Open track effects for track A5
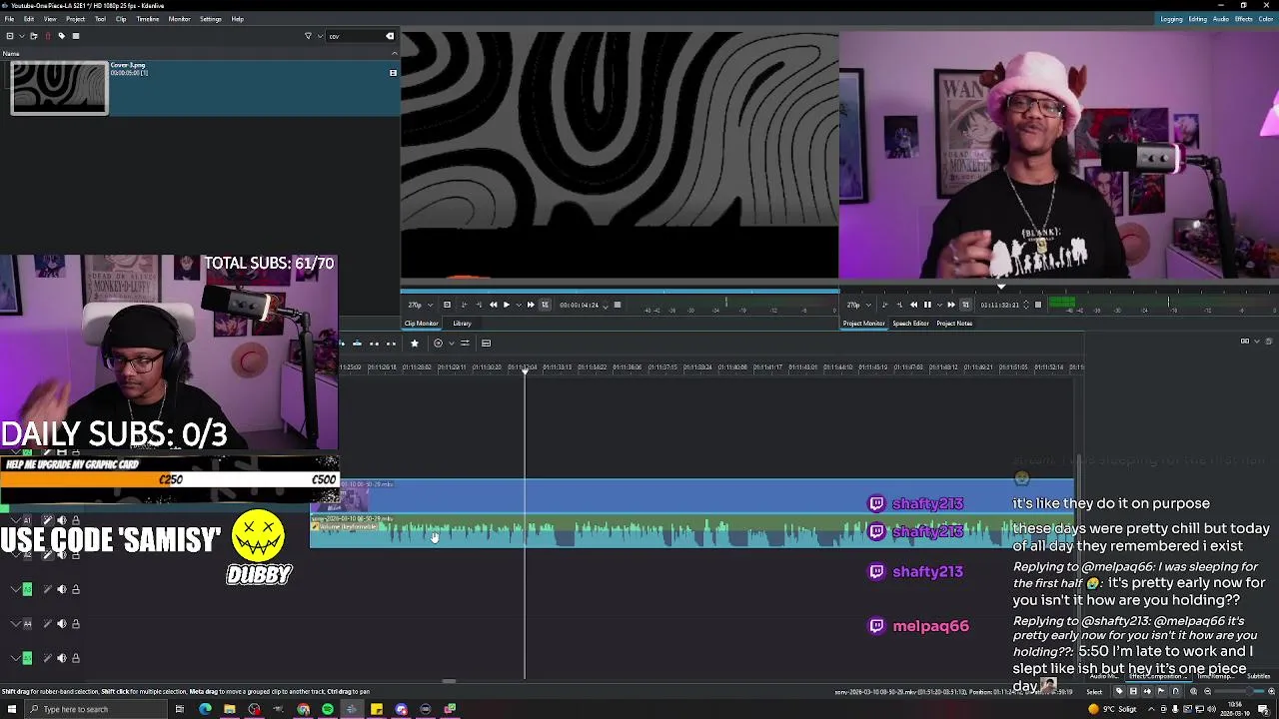Image resolution: width=1279 pixels, height=719 pixels. [x=47, y=658]
